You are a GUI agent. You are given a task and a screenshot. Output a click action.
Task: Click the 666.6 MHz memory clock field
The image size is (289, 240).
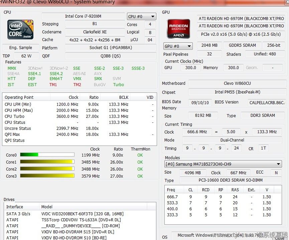(x=197, y=132)
